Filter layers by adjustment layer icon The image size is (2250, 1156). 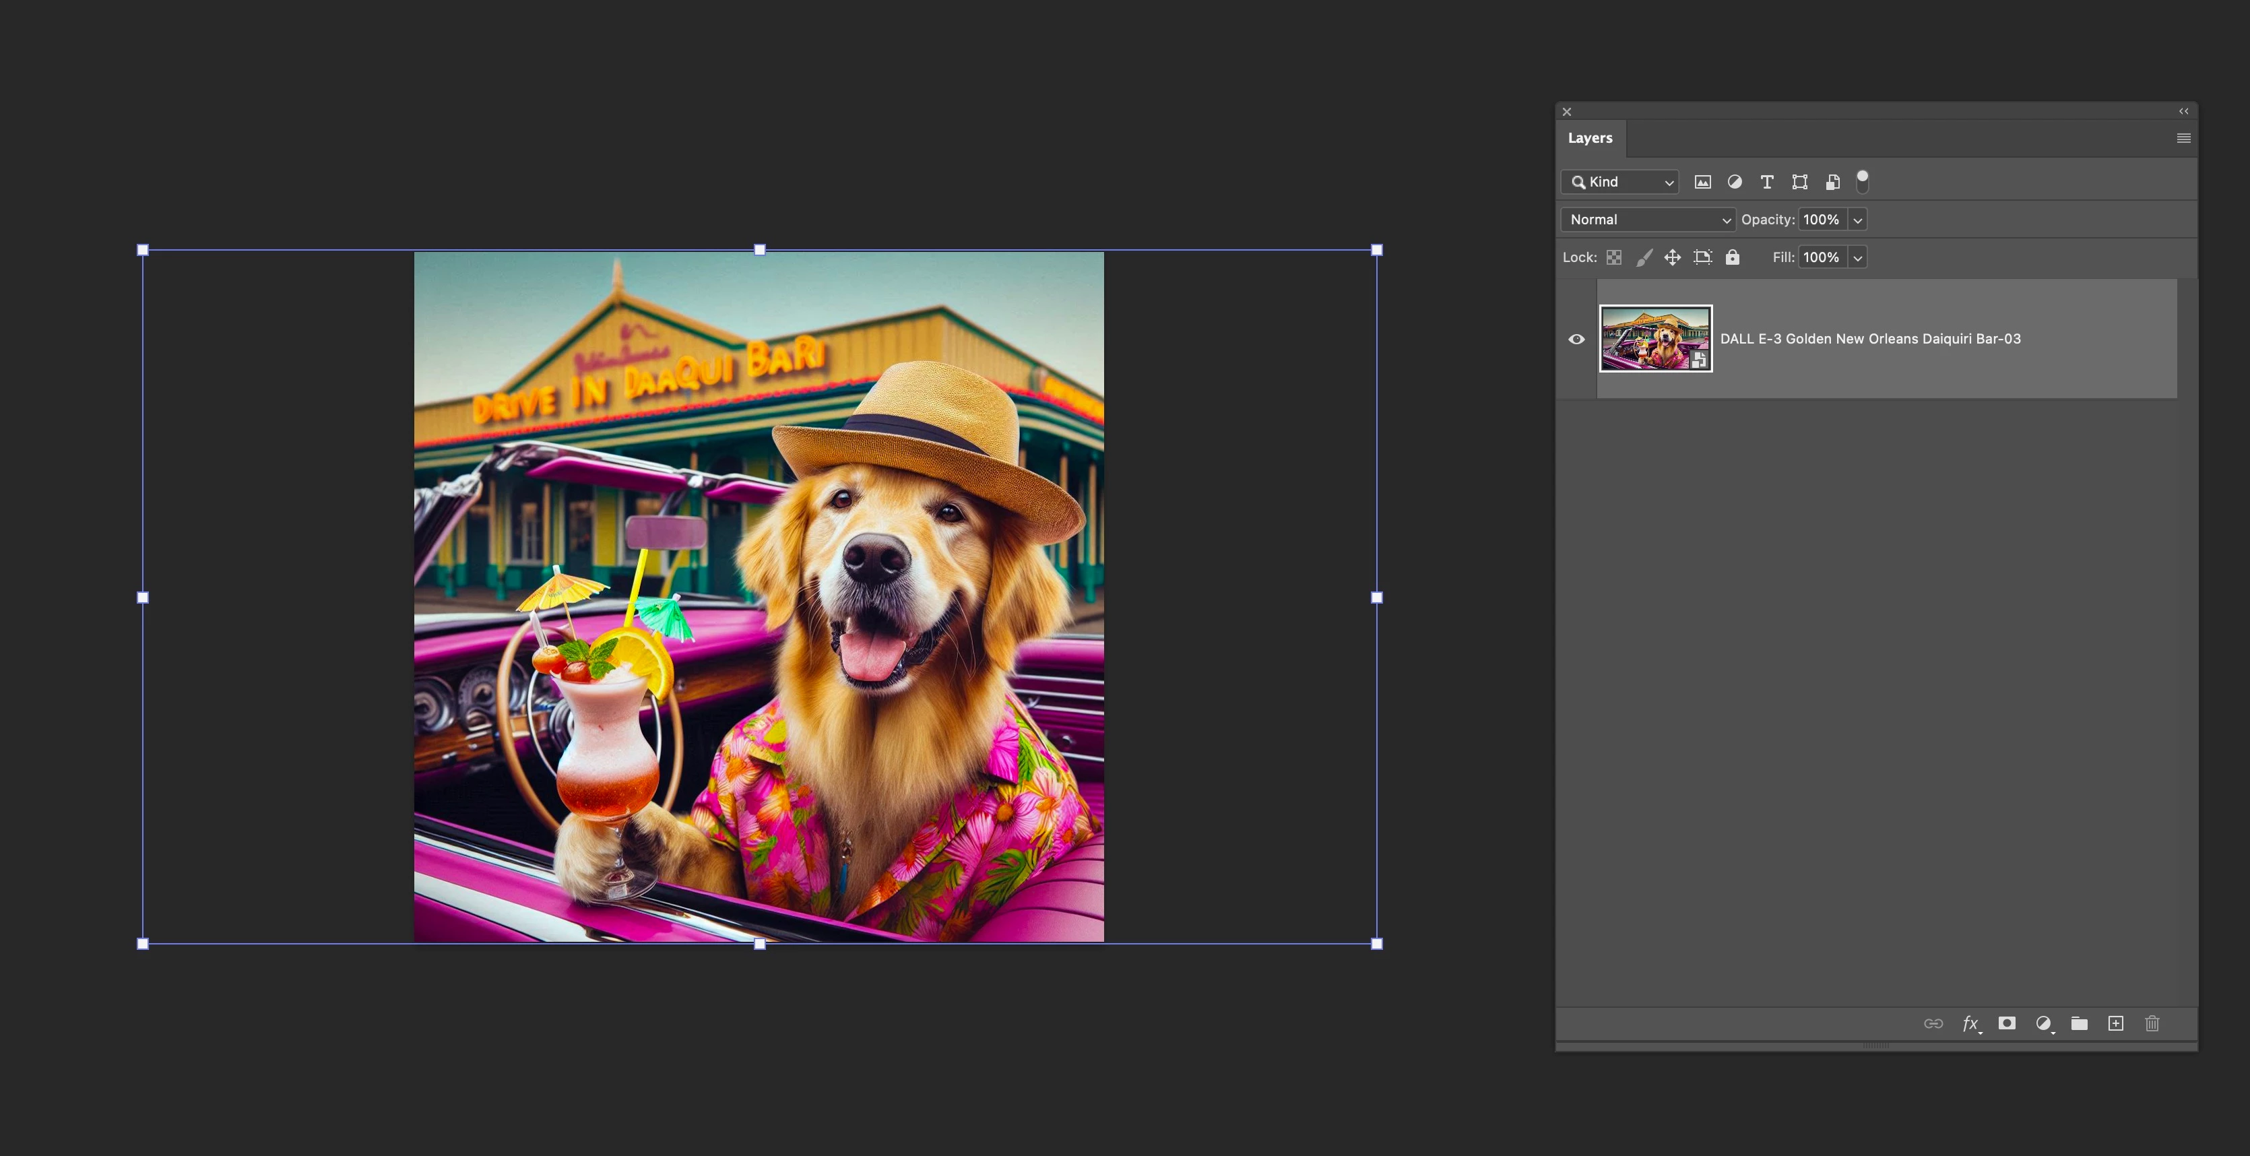pos(1735,182)
